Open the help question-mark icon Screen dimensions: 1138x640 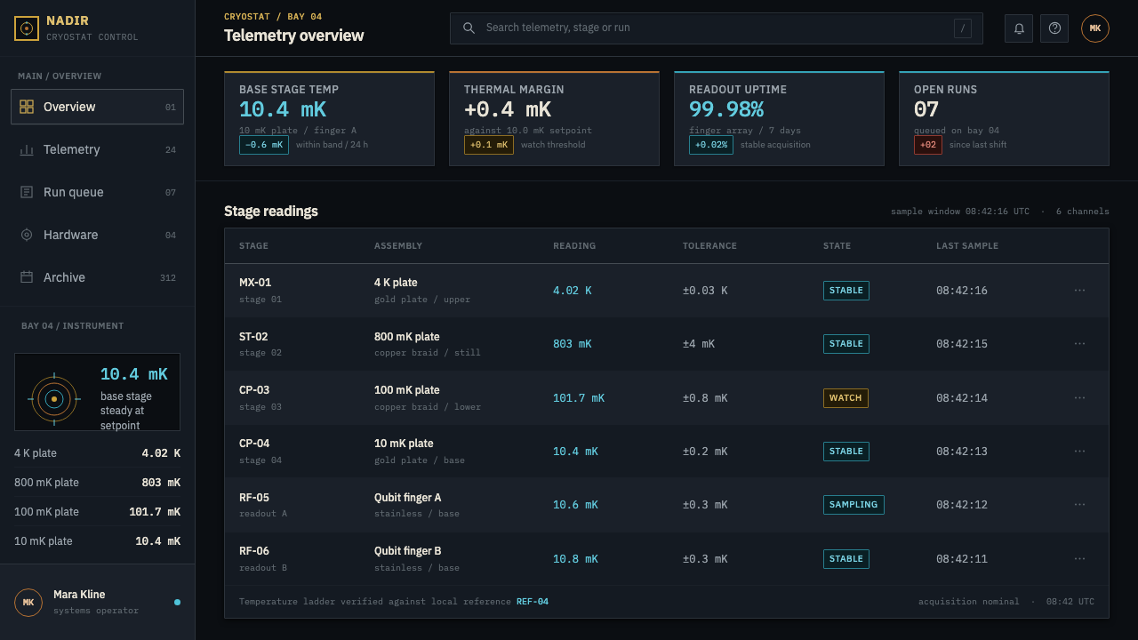(x=1054, y=28)
